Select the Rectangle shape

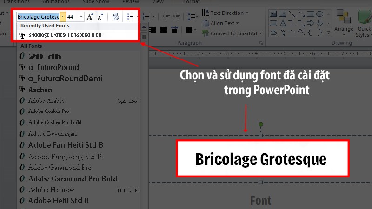[311, 14]
